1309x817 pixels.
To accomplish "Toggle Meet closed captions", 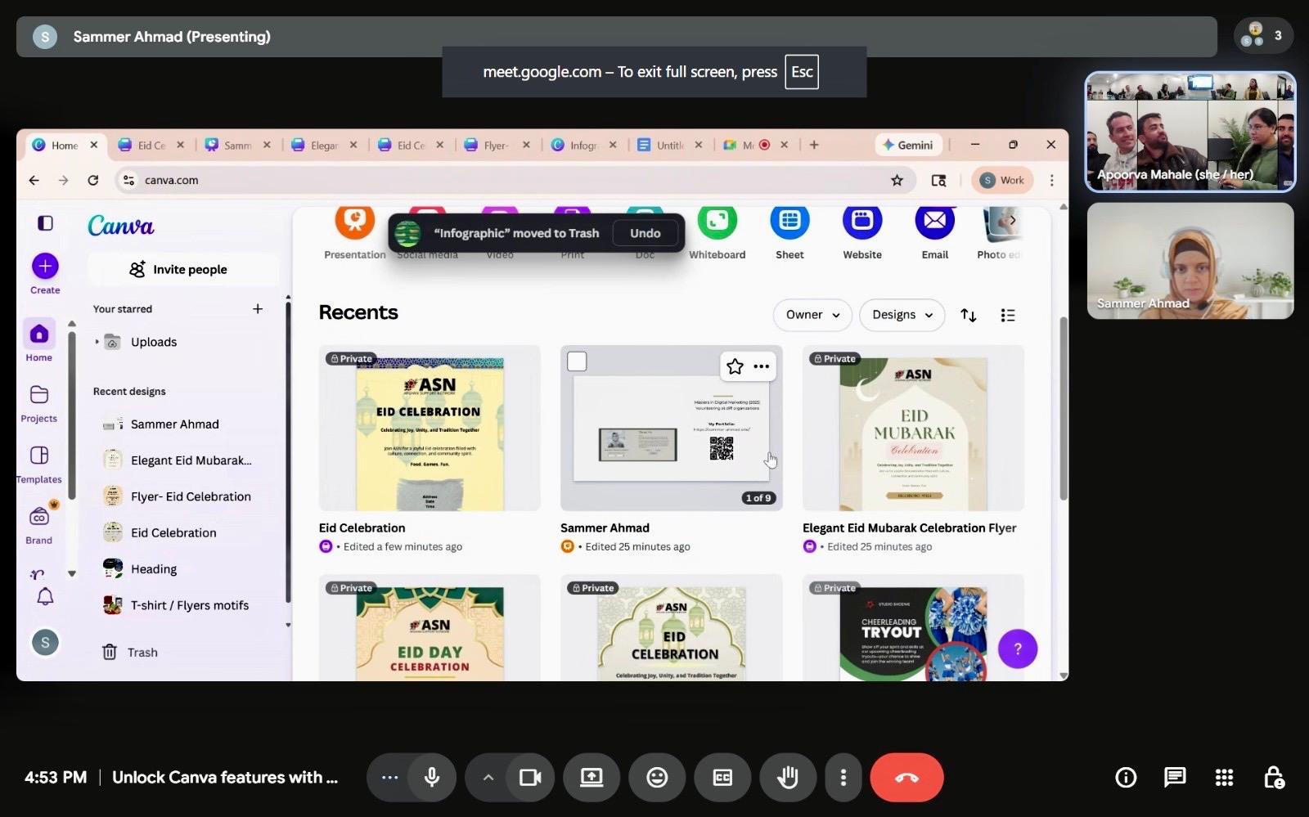I will (x=722, y=777).
